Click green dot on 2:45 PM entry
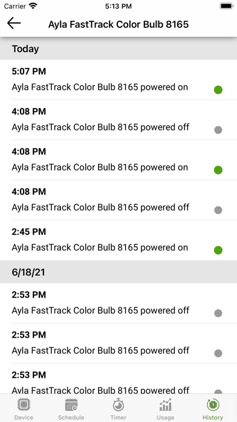The width and height of the screenshot is (237, 422). pyautogui.click(x=218, y=250)
